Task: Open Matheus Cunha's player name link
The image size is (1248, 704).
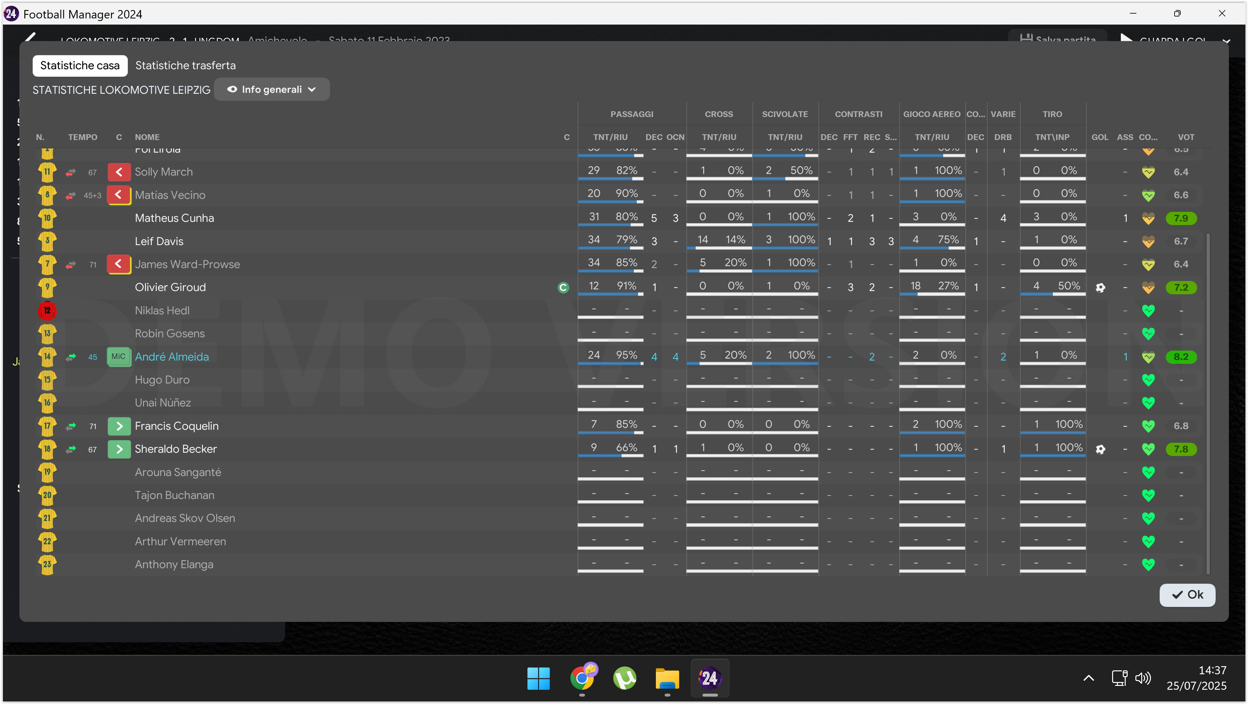Action: (x=174, y=218)
